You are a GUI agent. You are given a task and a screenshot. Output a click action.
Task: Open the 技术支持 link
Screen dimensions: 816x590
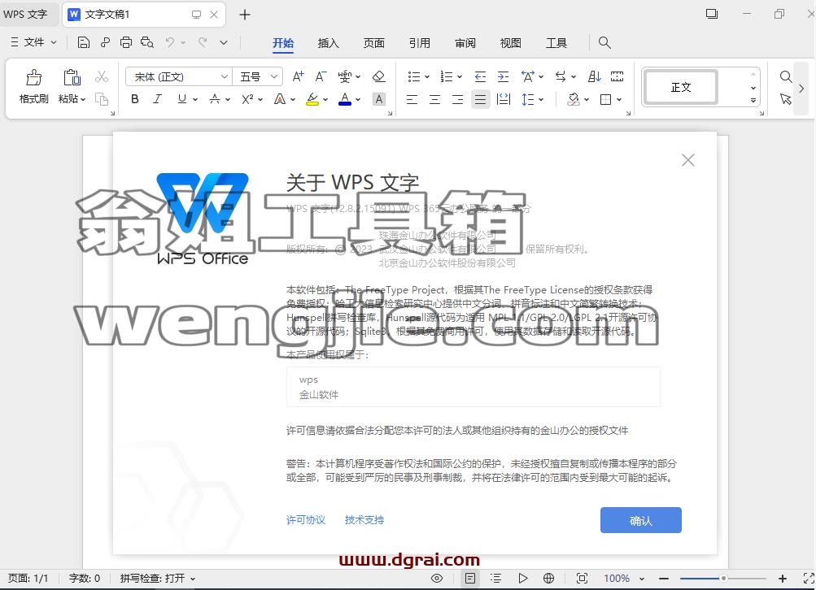click(x=364, y=520)
